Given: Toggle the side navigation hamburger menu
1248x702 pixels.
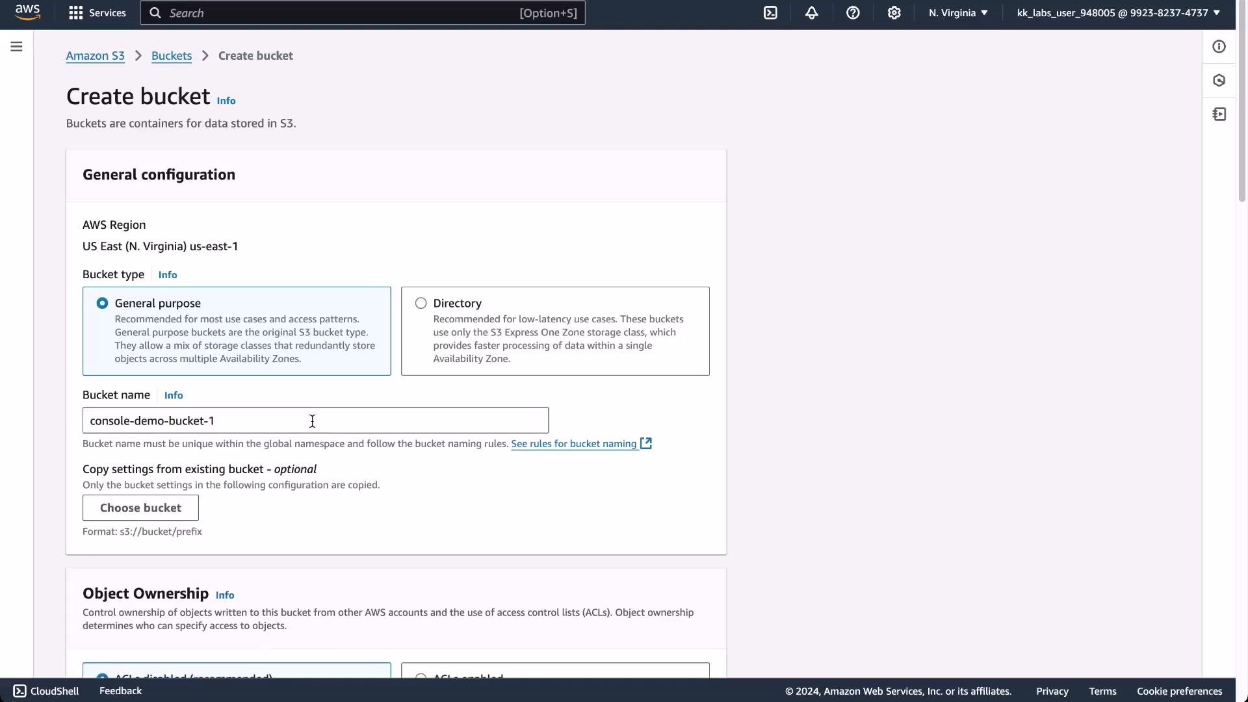Looking at the screenshot, I should pos(17,47).
